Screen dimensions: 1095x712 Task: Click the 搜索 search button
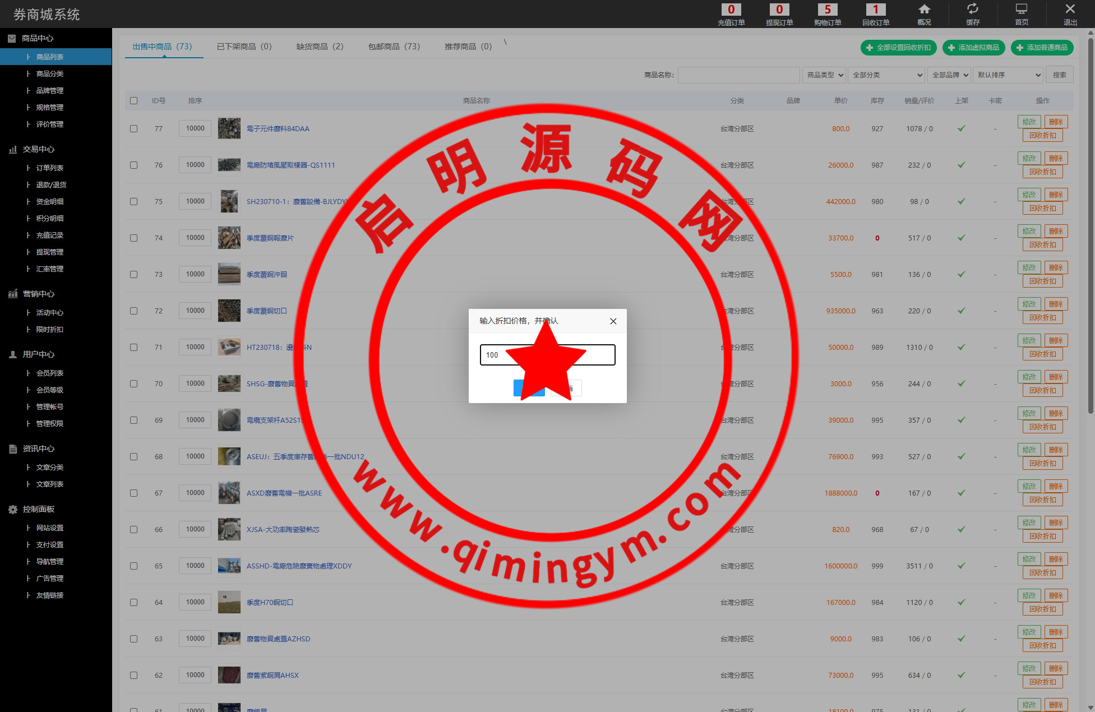pyautogui.click(x=1059, y=75)
